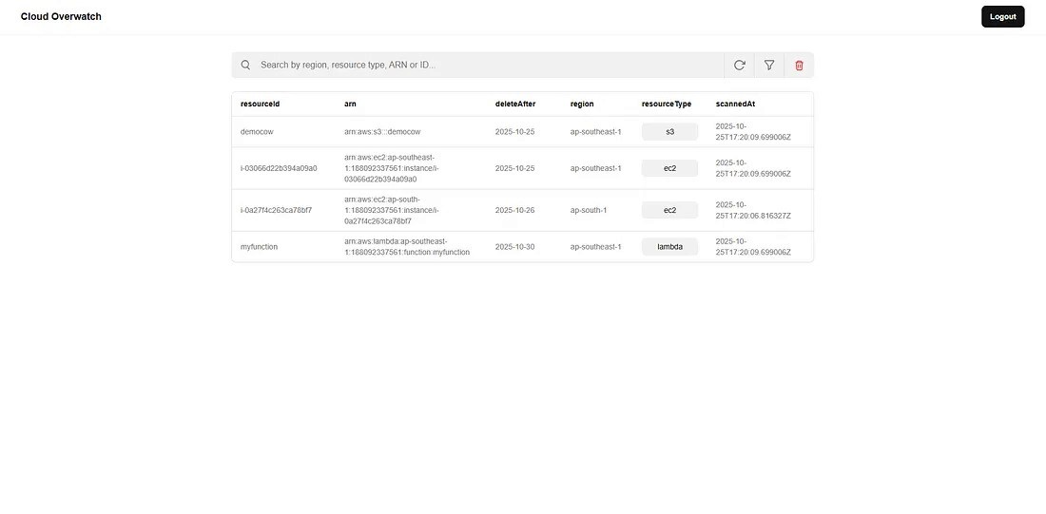Select the myfunction resource ID cell
1046x514 pixels.
(259, 247)
